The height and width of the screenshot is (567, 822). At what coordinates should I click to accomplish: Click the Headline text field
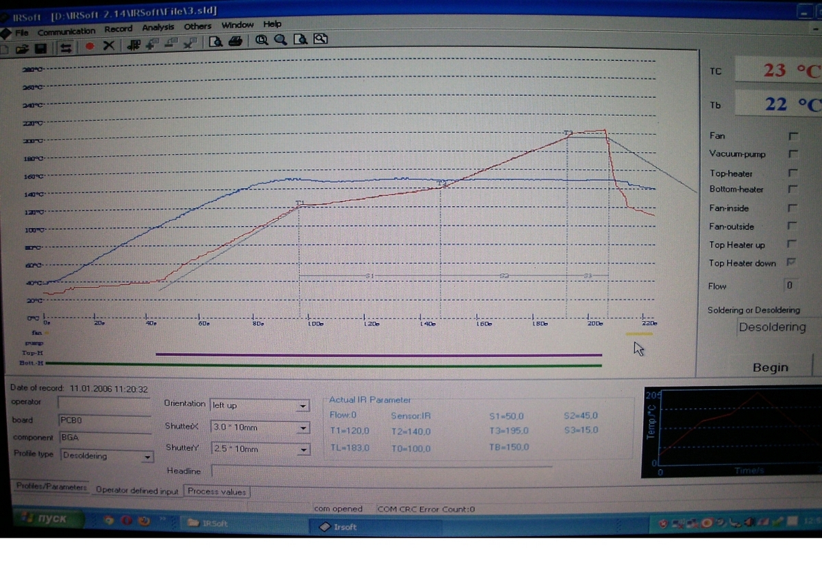coord(382,470)
